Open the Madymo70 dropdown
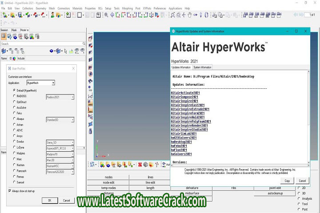Viewport: 320px width, 213px height. click(60, 154)
